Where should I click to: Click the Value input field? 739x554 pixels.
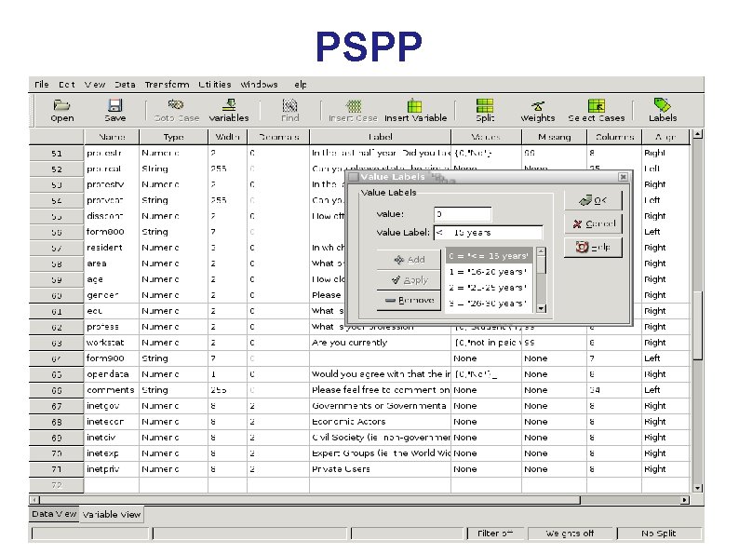click(x=463, y=214)
